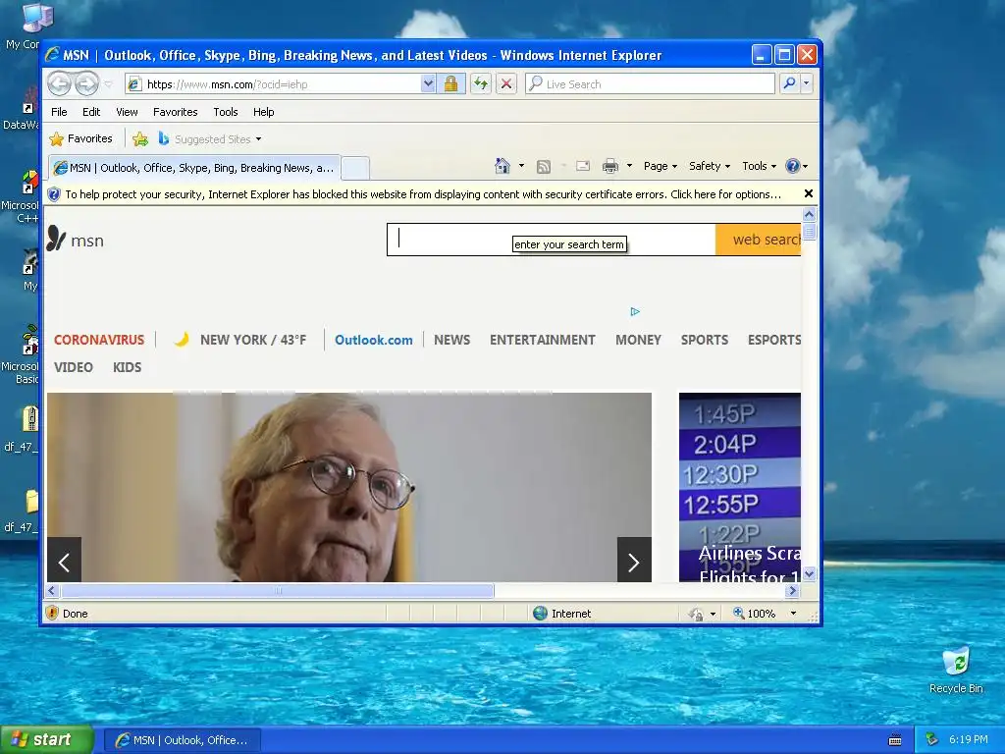The width and height of the screenshot is (1005, 754).
Task: Click the Help question mark icon
Action: click(x=793, y=166)
